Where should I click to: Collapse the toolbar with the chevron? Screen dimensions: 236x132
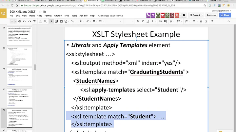click(x=228, y=21)
